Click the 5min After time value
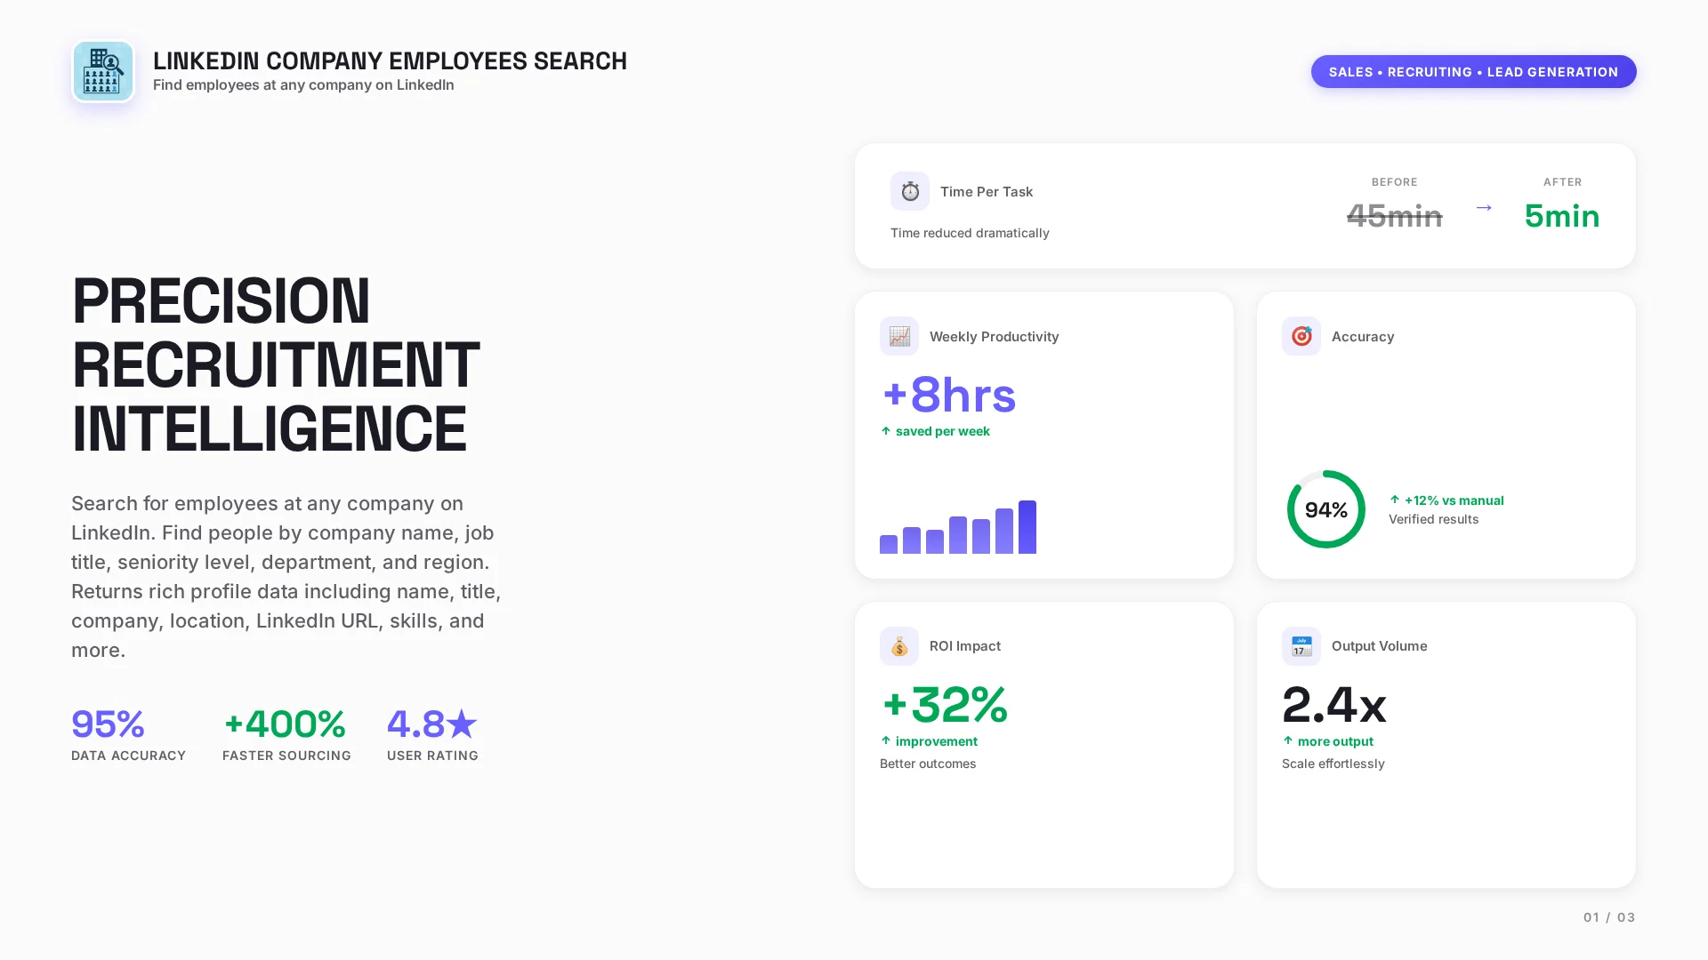1708x960 pixels. pos(1561,216)
